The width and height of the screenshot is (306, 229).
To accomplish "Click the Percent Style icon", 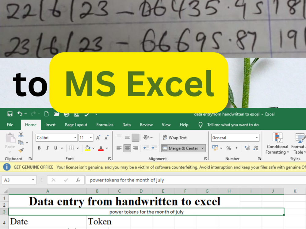I will [x=228, y=148].
